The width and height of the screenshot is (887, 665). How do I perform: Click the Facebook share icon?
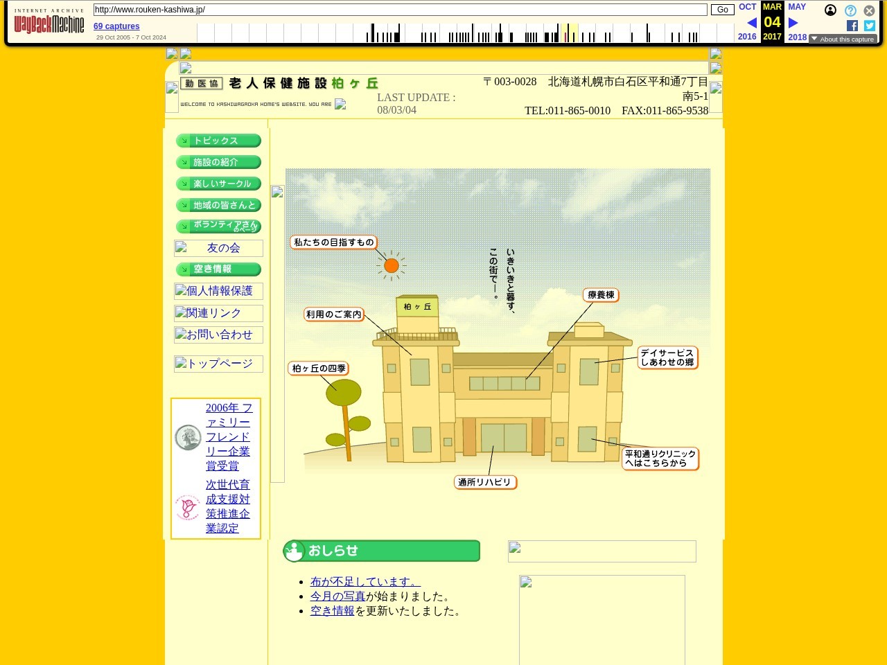[x=852, y=26]
